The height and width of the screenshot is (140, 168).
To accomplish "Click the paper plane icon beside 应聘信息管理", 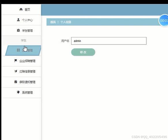I will [x=16, y=71].
